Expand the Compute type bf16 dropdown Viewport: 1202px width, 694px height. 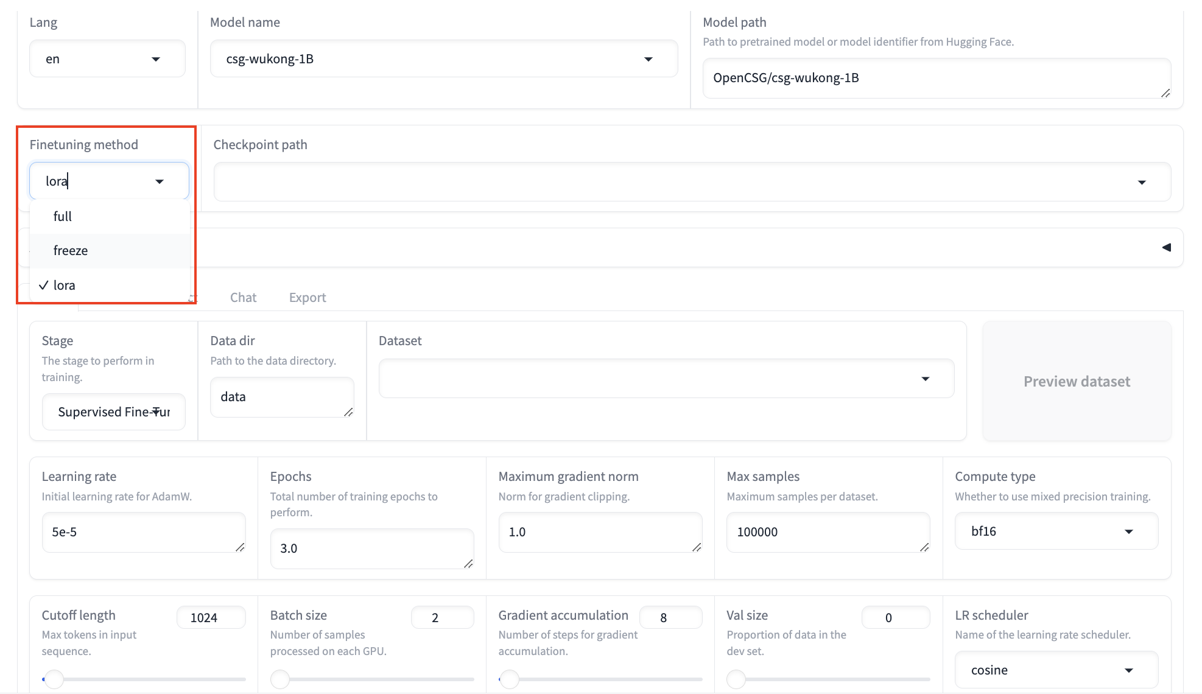(1128, 531)
